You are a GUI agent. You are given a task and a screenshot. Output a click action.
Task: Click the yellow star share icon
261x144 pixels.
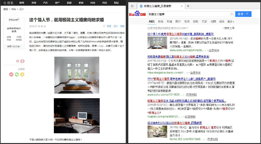coord(22,75)
